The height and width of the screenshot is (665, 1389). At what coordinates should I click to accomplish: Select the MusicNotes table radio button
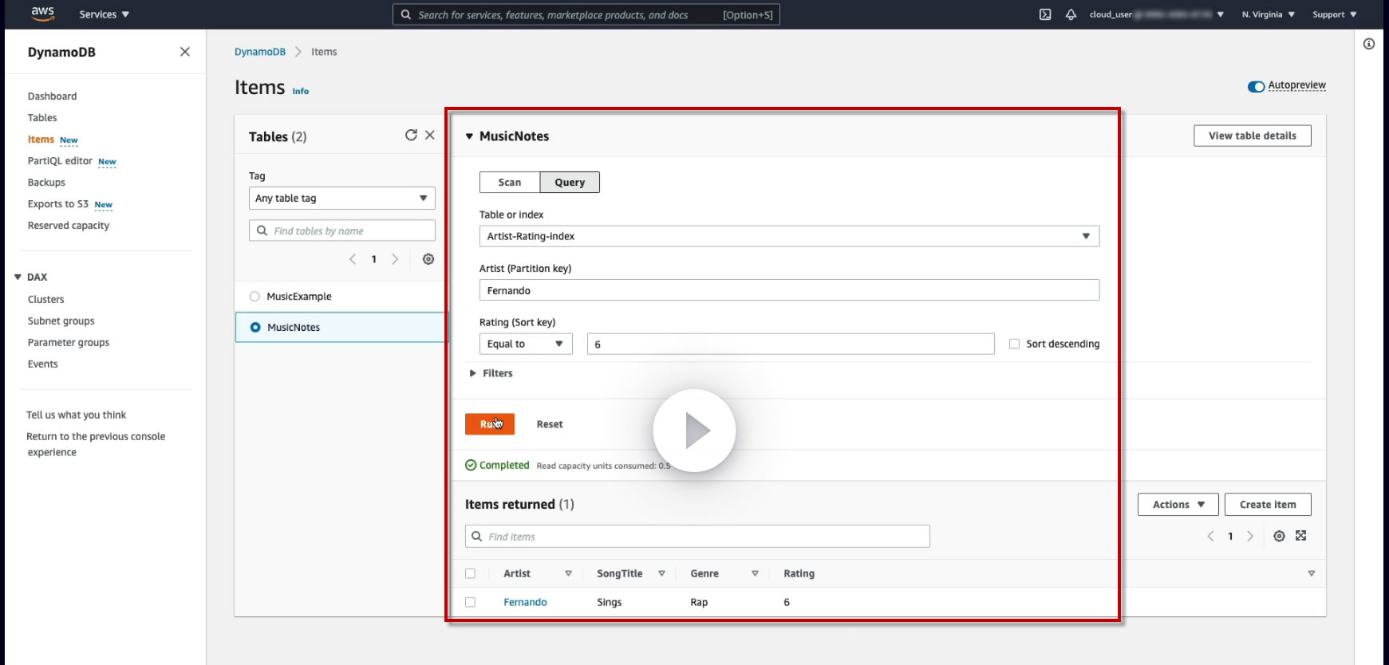255,327
